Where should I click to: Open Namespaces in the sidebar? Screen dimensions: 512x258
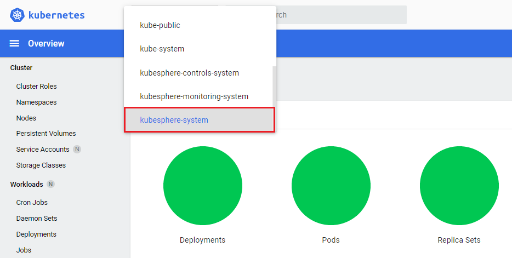tap(37, 102)
